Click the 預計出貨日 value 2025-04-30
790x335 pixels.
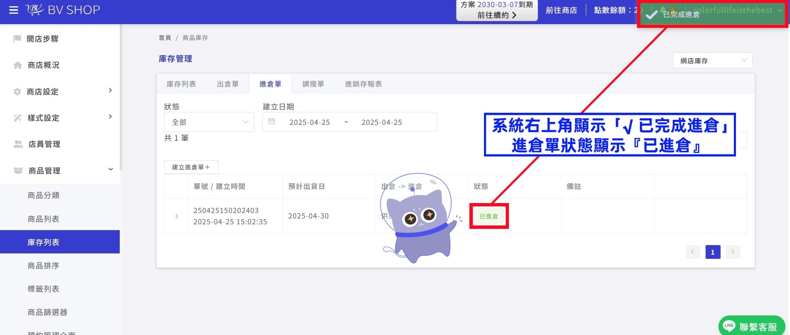(309, 216)
